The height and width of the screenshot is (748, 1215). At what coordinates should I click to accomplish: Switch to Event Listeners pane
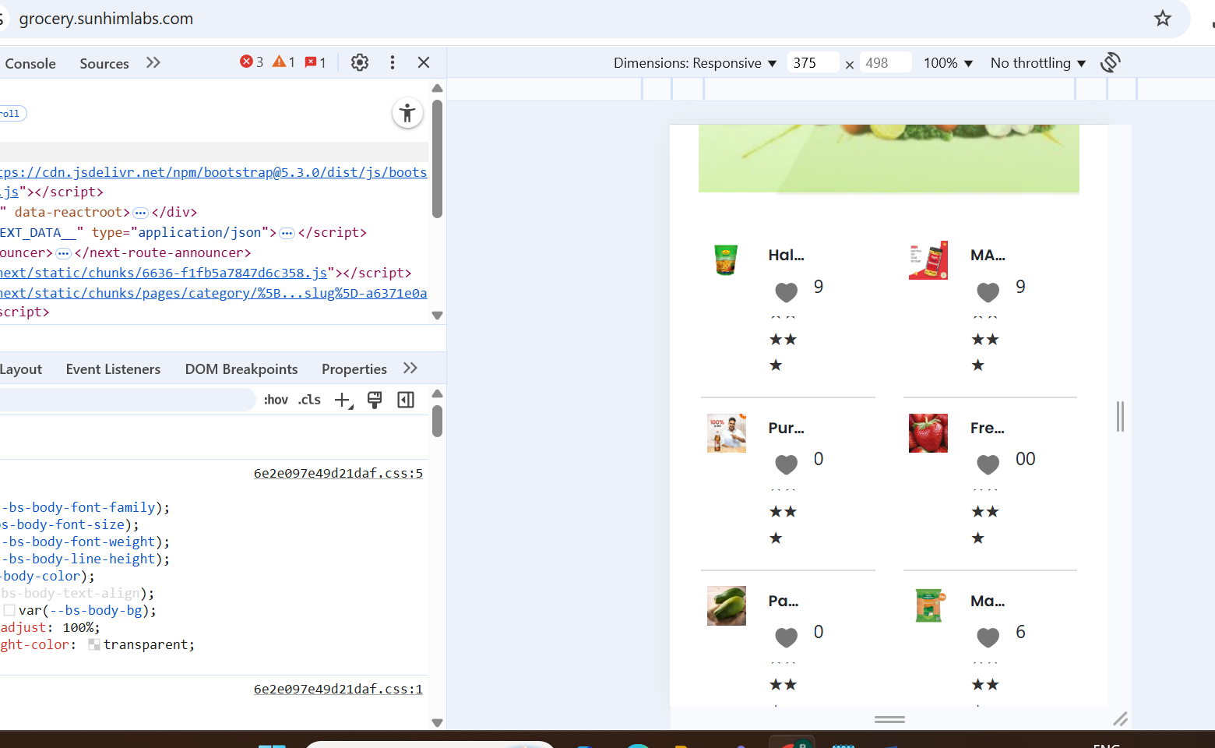[113, 369]
